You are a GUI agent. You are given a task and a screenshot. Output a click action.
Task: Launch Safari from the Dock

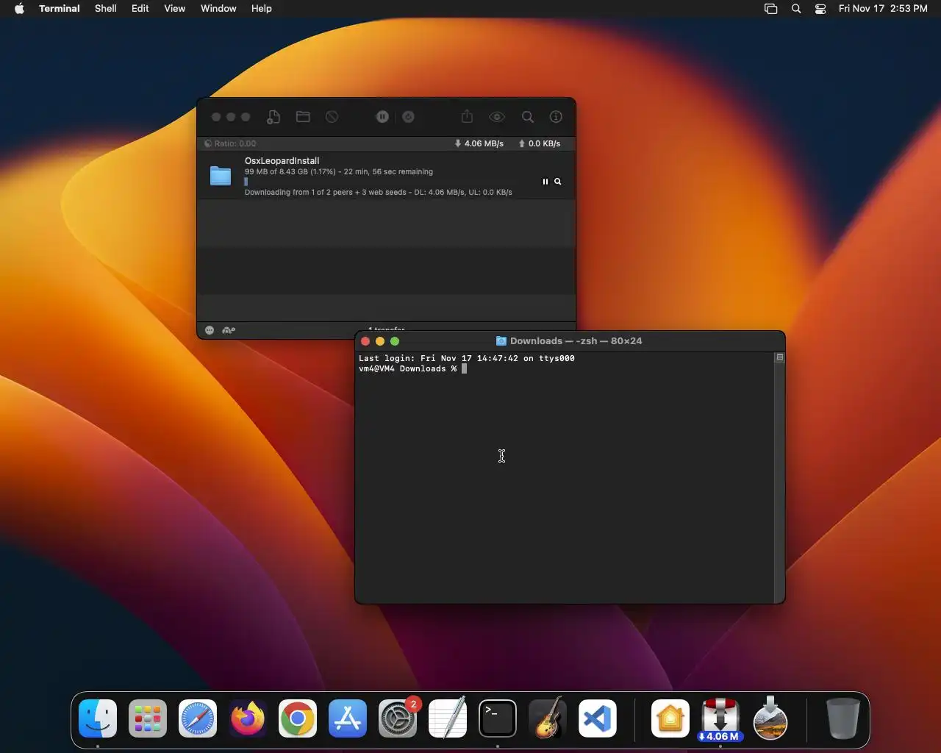point(198,718)
